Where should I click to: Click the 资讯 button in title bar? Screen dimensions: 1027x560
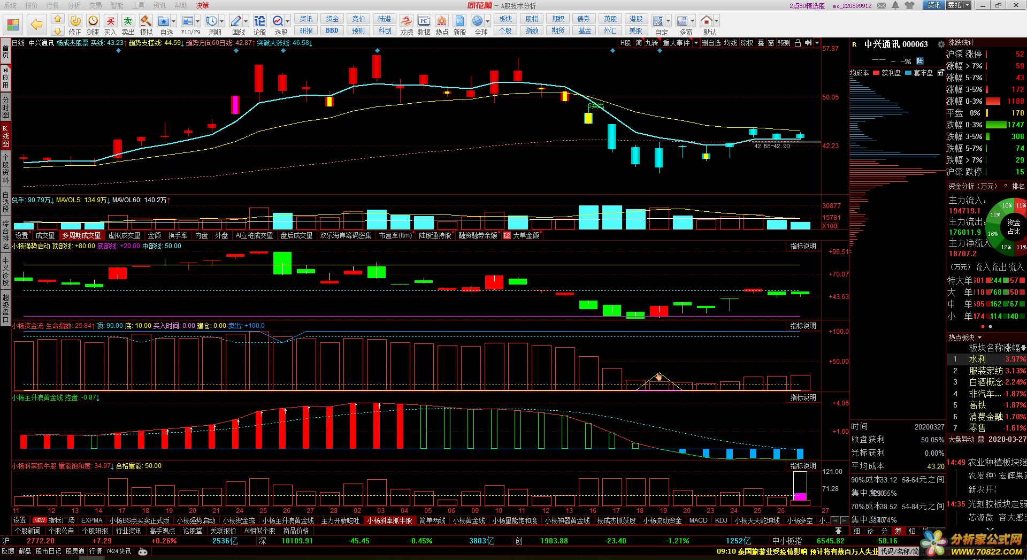click(x=934, y=5)
